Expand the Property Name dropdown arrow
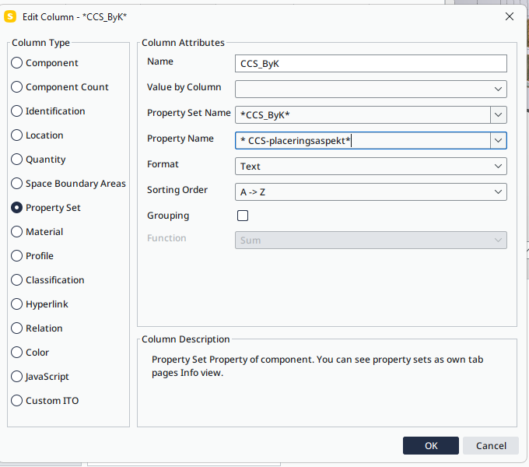This screenshot has height=467, width=529. [499, 140]
